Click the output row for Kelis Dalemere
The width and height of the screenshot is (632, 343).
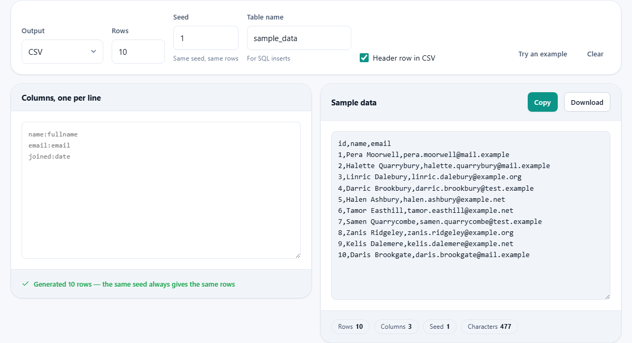tap(426, 243)
